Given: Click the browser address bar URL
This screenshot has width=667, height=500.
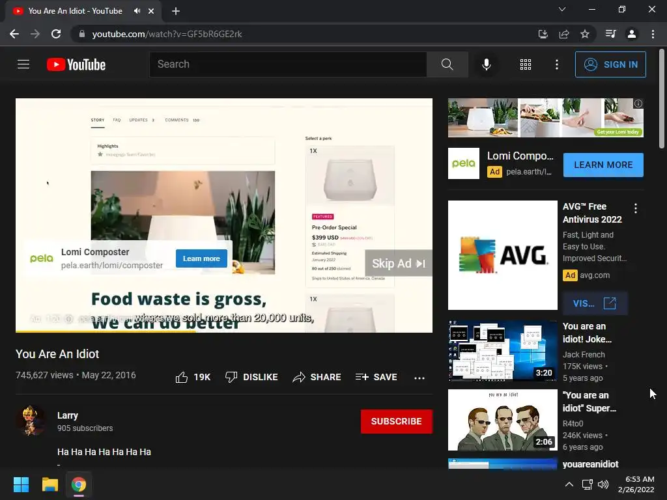Looking at the screenshot, I should point(167,34).
